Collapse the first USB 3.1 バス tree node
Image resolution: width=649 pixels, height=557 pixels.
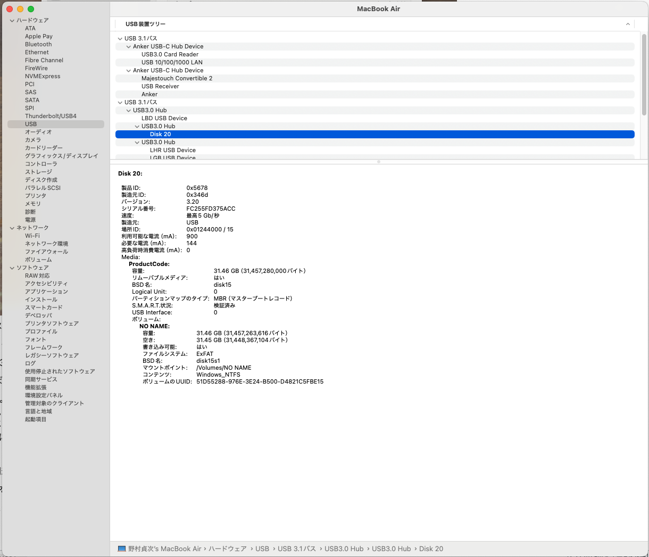[x=120, y=38]
